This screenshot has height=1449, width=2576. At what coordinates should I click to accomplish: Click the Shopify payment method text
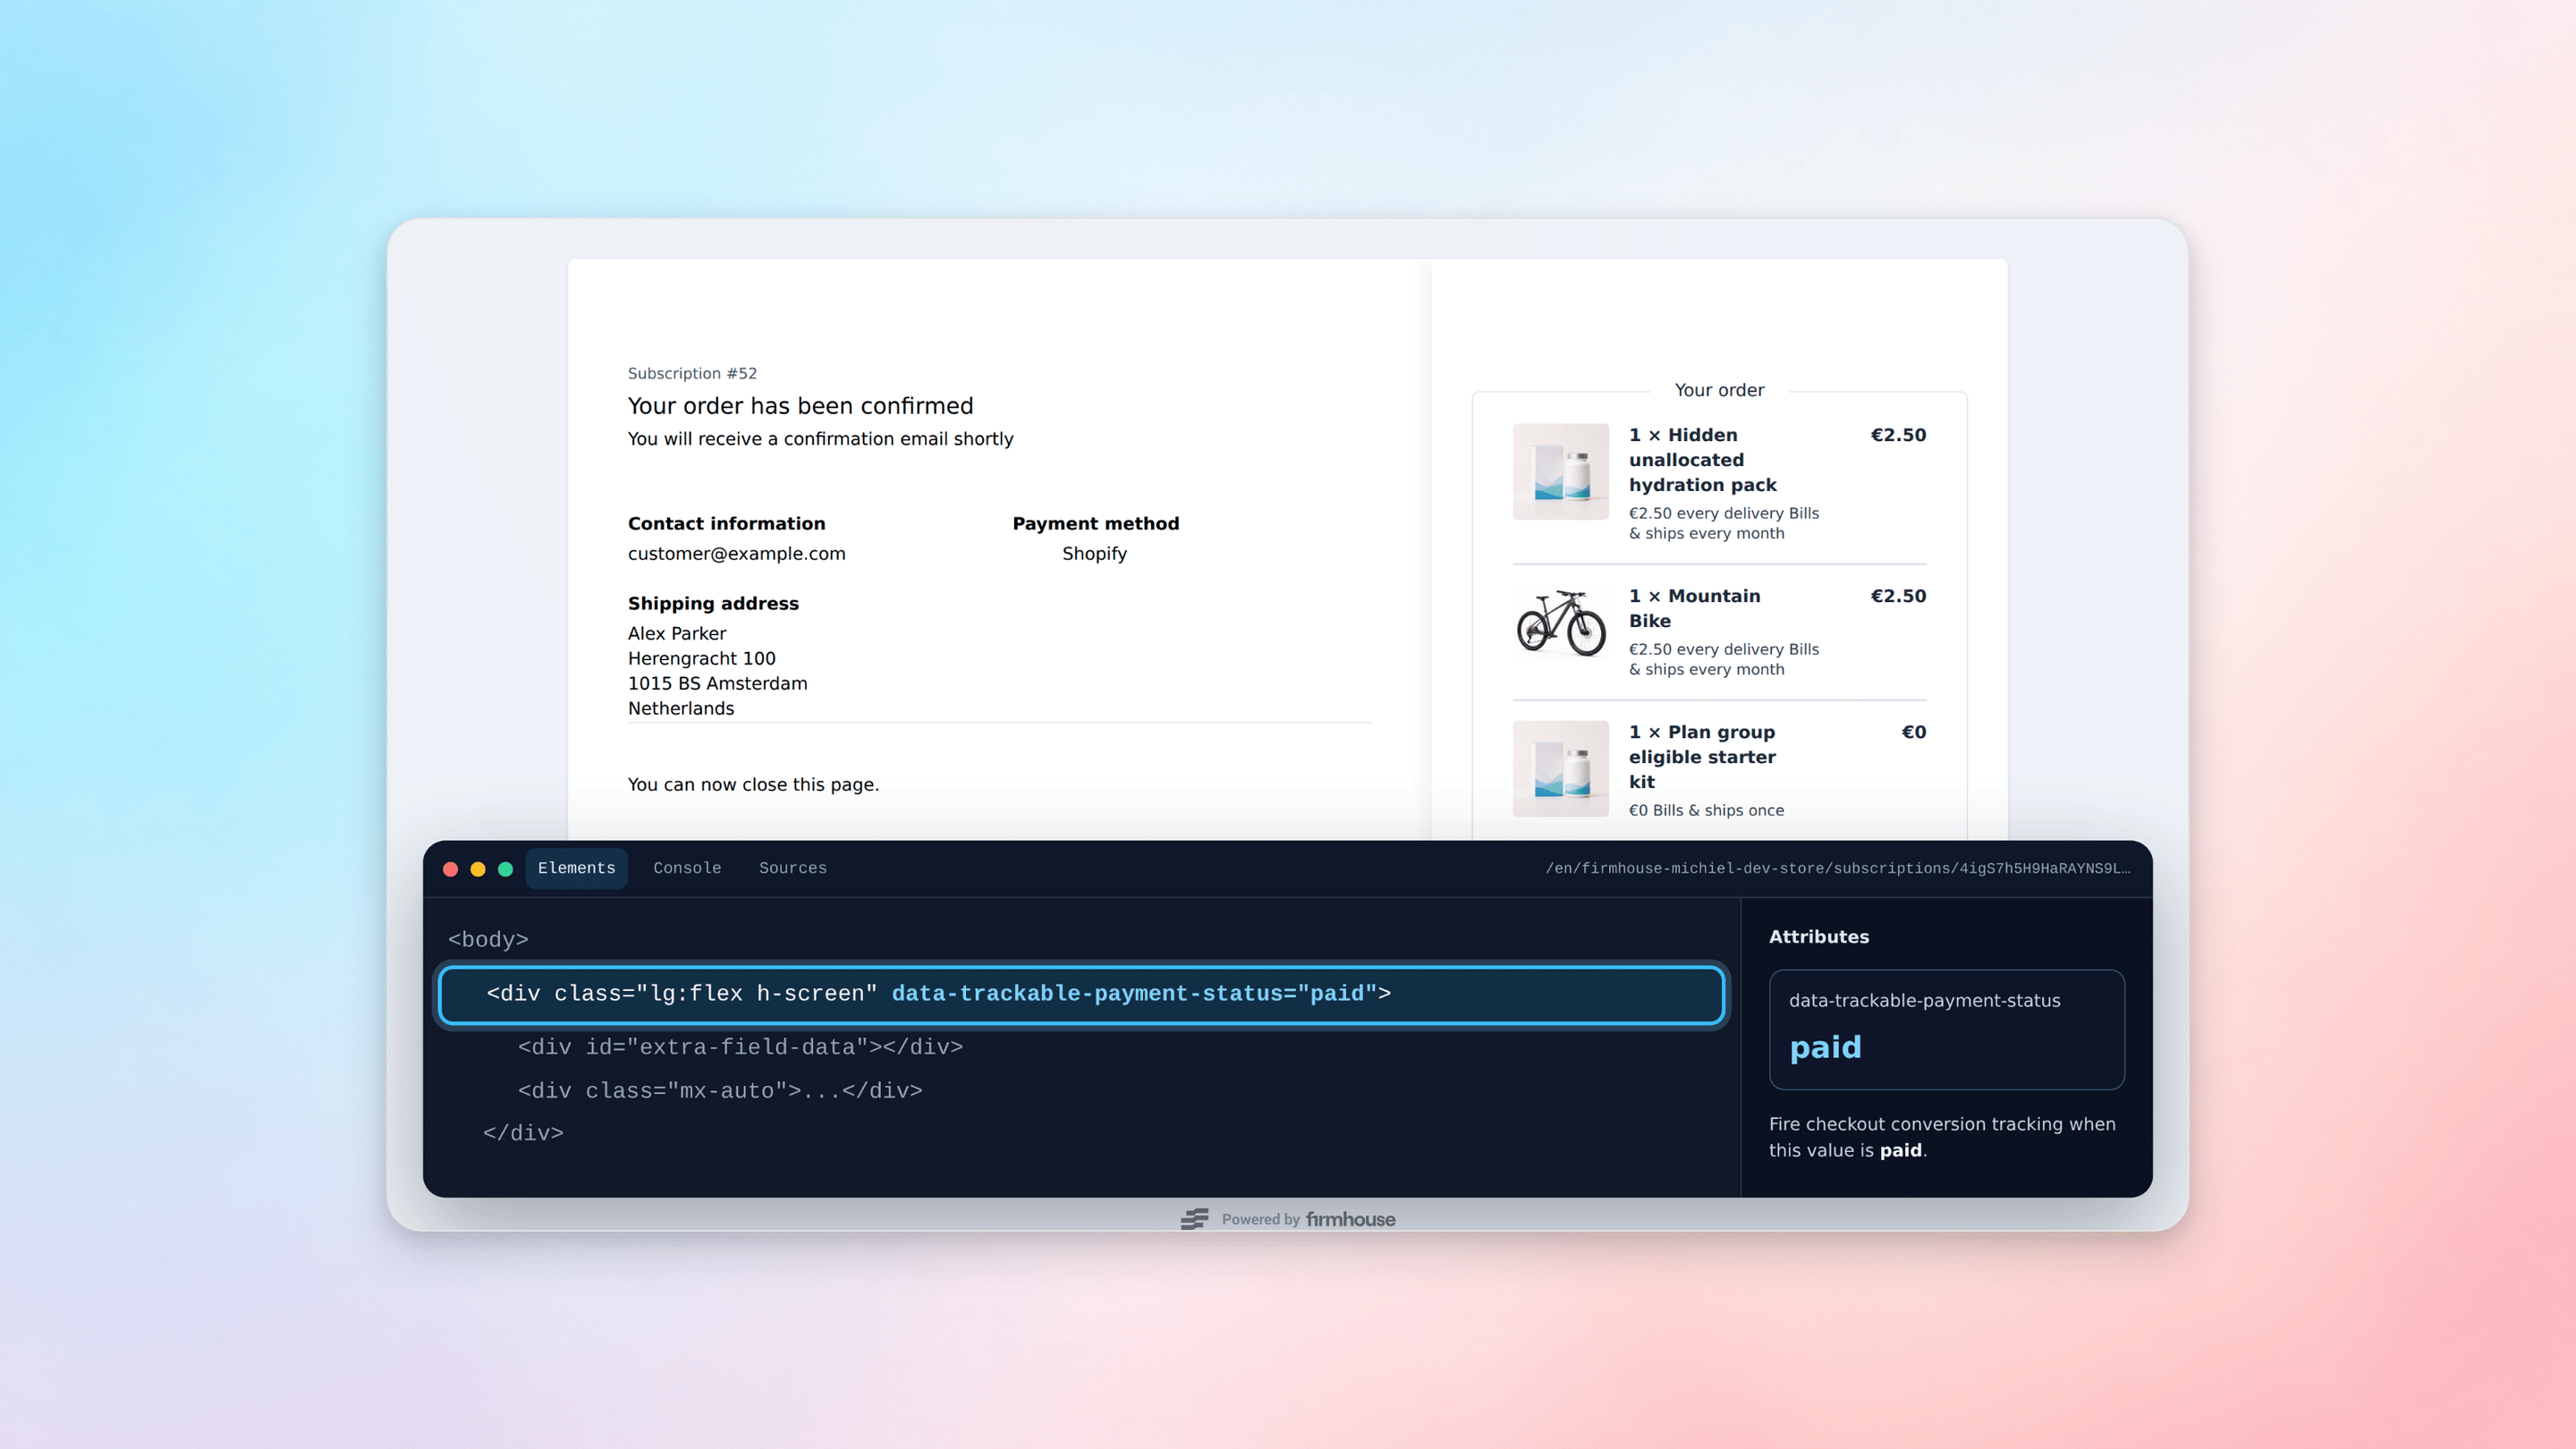(1094, 553)
